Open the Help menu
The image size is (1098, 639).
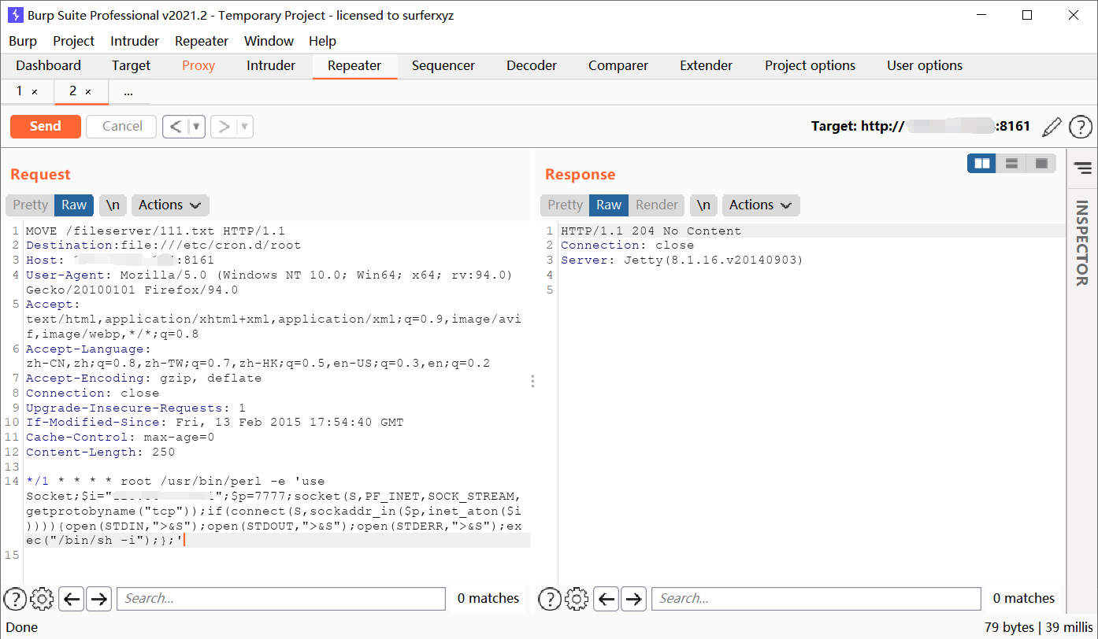pos(323,41)
